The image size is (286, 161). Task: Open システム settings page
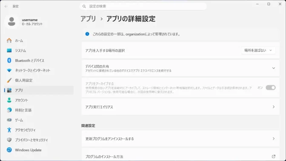point(39,50)
